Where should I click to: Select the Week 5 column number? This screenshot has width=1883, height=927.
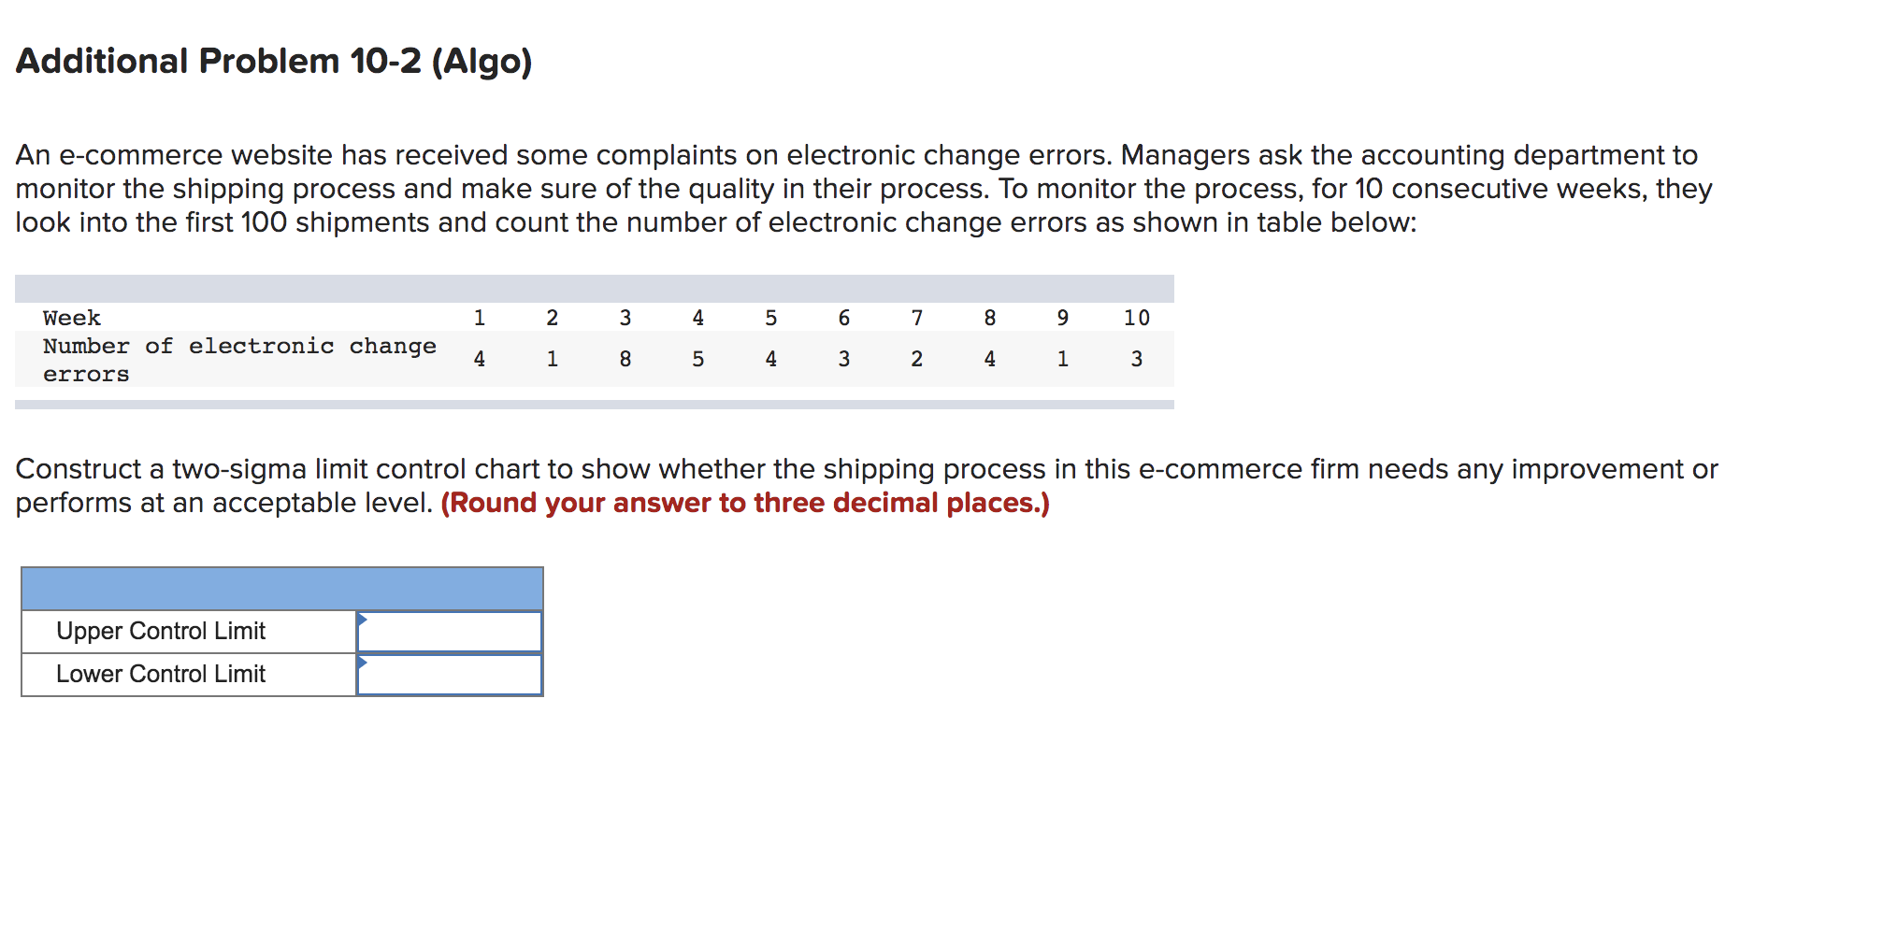point(770,318)
